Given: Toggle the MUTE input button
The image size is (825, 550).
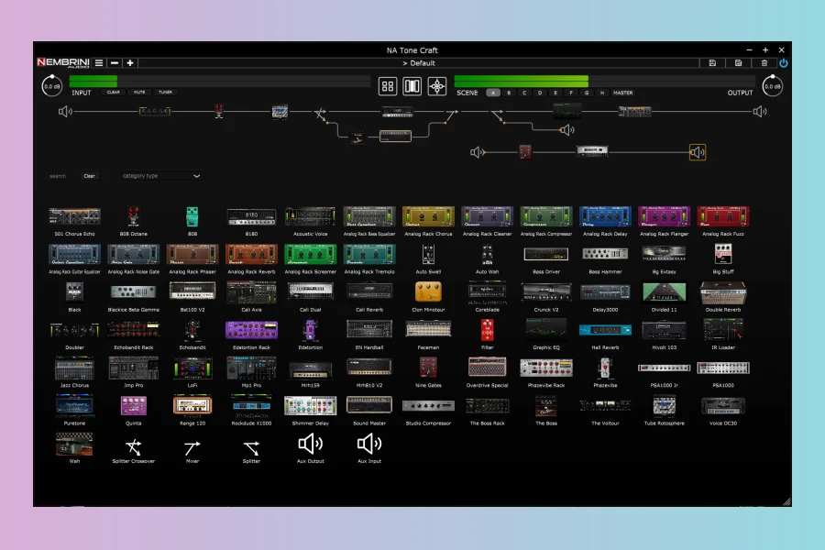Looking at the screenshot, I should 139,93.
